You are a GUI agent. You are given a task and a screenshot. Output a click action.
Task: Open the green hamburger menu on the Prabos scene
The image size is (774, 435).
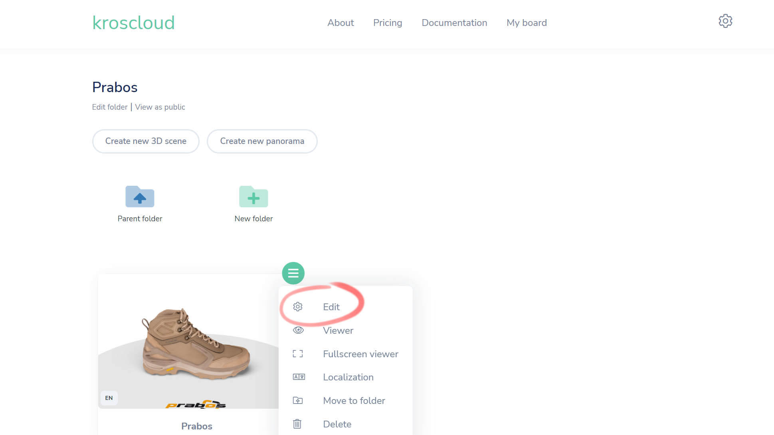[x=293, y=274]
